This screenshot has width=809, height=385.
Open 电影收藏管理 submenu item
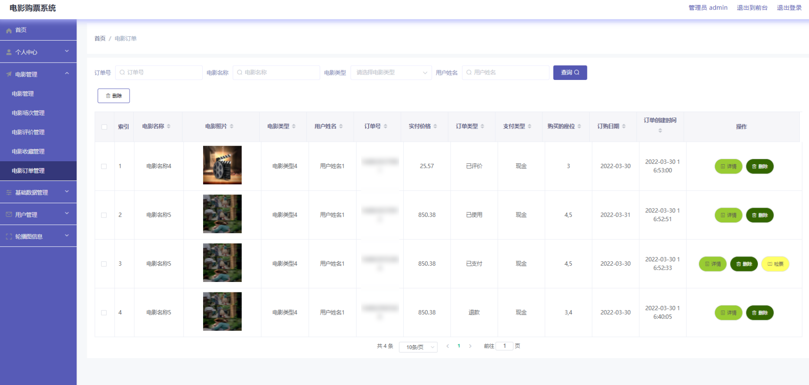38,151
